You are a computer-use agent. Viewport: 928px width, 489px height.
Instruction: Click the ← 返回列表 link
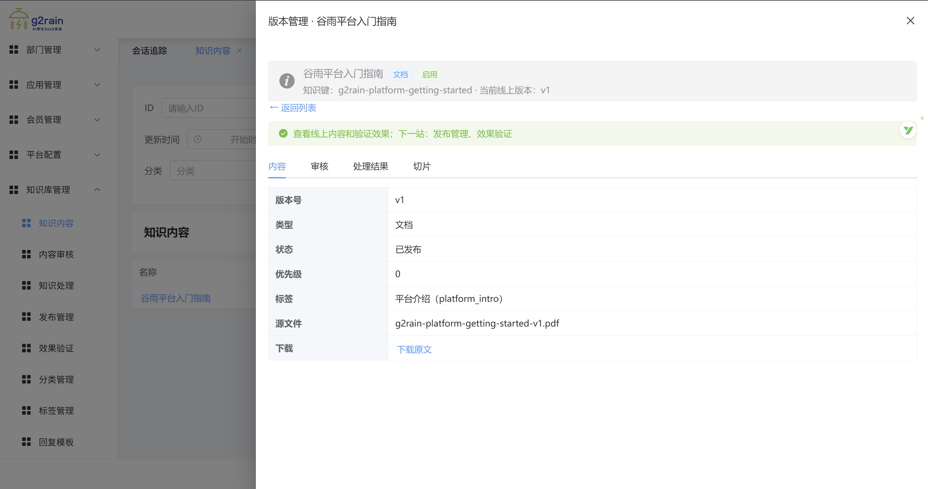pos(293,108)
